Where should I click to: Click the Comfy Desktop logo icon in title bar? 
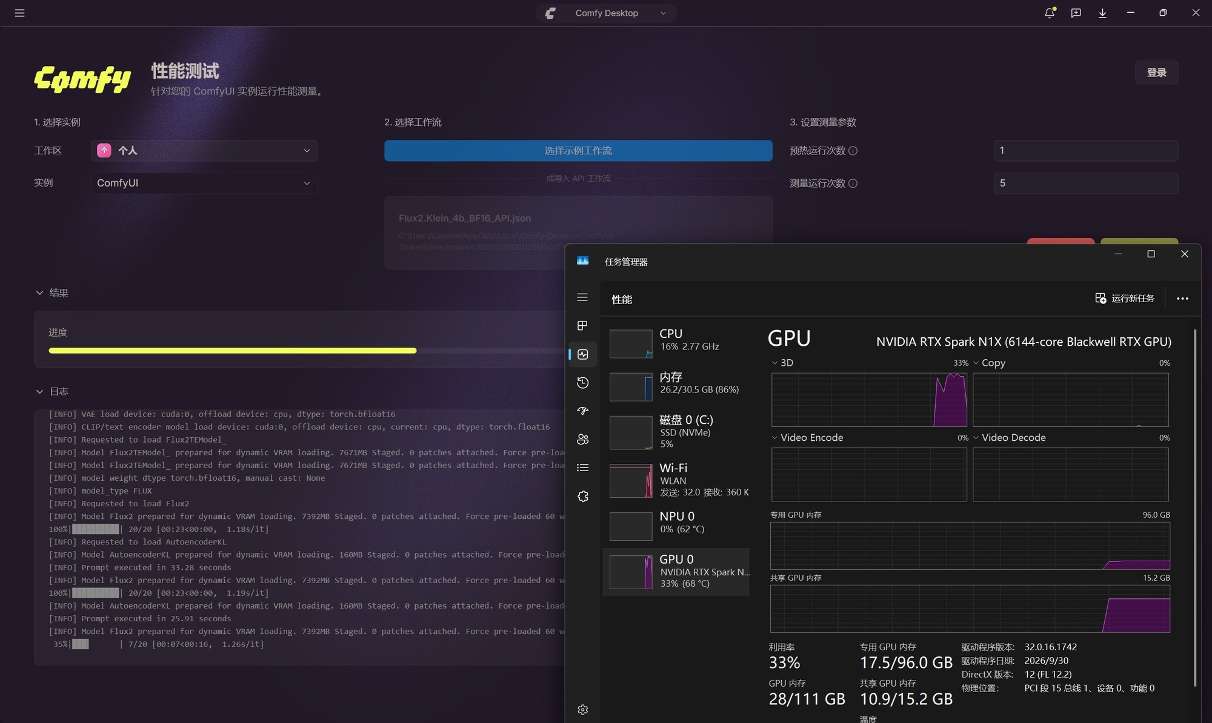[x=550, y=13]
